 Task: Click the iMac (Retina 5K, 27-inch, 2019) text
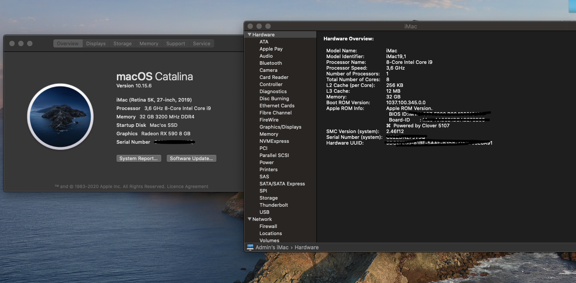pyautogui.click(x=154, y=100)
